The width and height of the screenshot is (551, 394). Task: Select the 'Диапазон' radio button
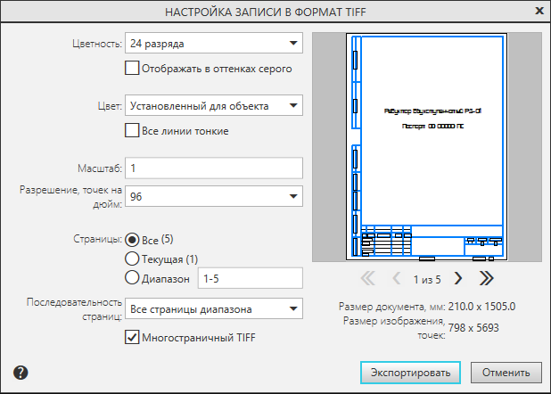coord(133,279)
